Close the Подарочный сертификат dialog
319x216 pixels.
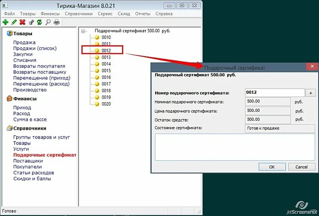(x=312, y=66)
